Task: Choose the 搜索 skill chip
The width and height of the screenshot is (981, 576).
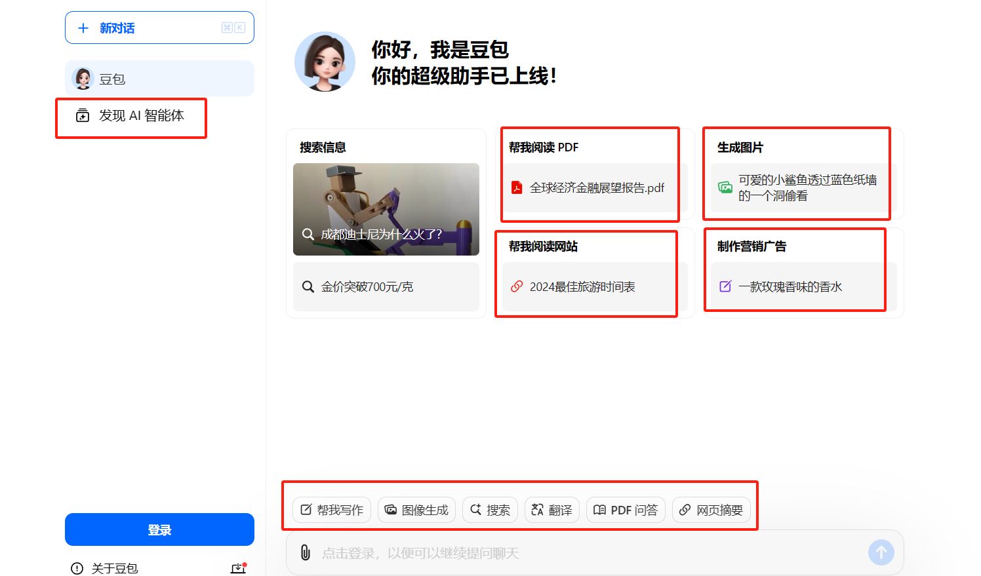Action: click(x=490, y=510)
